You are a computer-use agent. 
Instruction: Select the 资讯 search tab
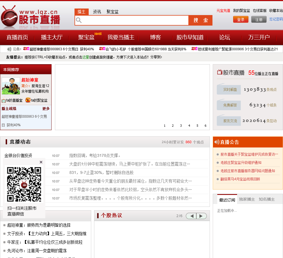point(97,12)
